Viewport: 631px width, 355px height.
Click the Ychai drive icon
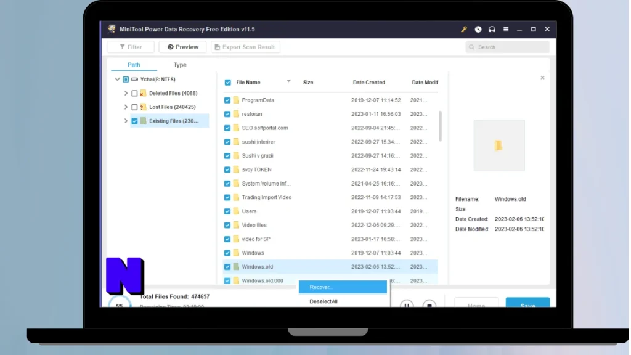tap(134, 80)
